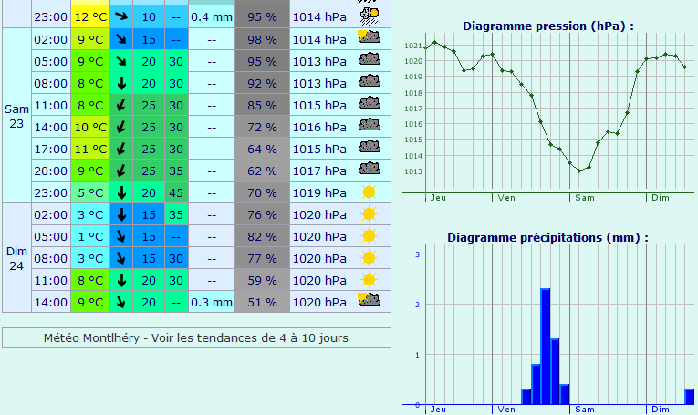
Task: Click the wind arrow in Saturday 05:00 row
Action: pyautogui.click(x=121, y=61)
